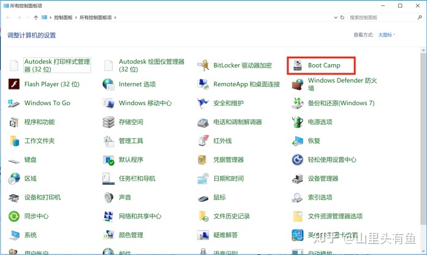This screenshot has width=427, height=255.
Task: Click the 电话和调制解调器 icon
Action: point(203,122)
